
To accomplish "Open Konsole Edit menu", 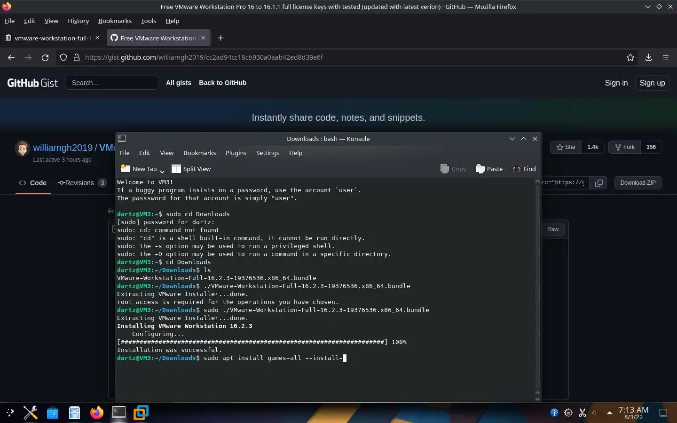I will [x=145, y=153].
